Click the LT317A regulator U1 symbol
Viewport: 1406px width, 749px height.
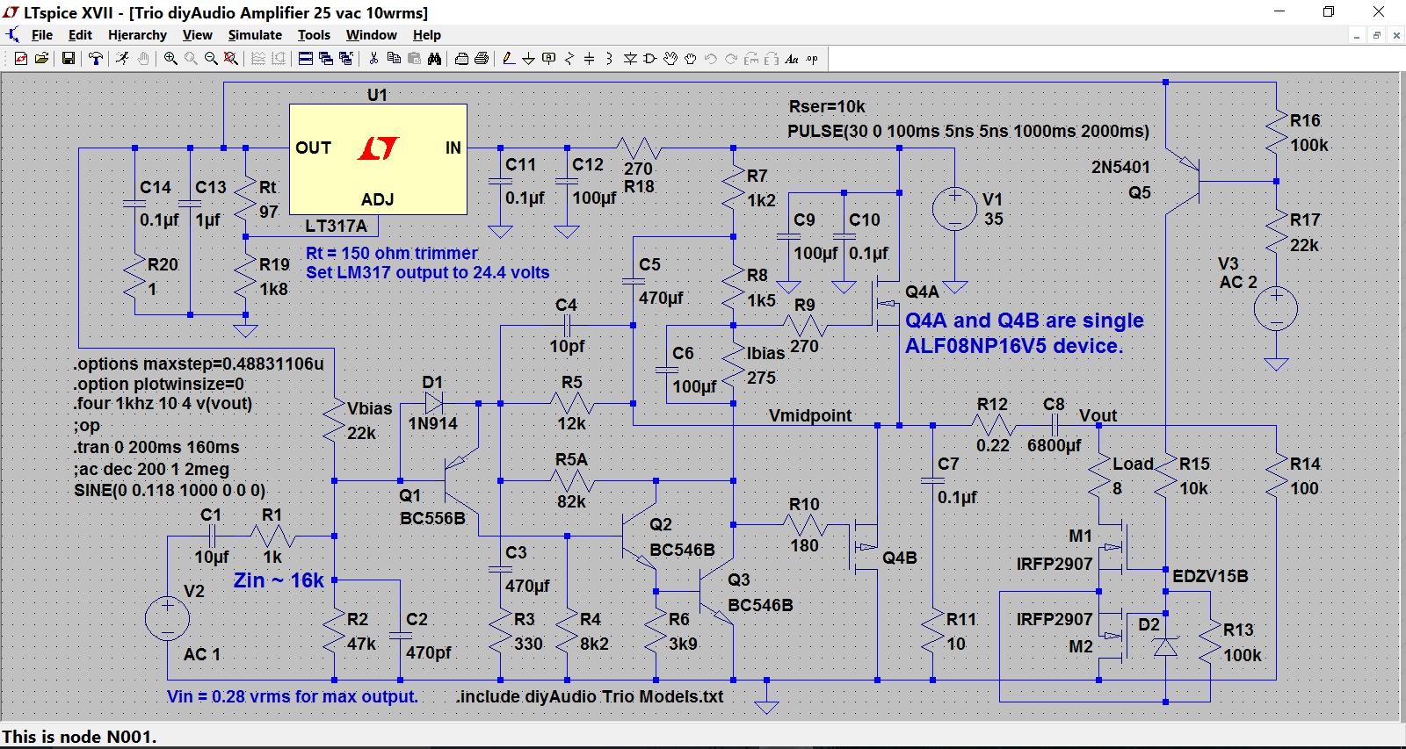[378, 159]
